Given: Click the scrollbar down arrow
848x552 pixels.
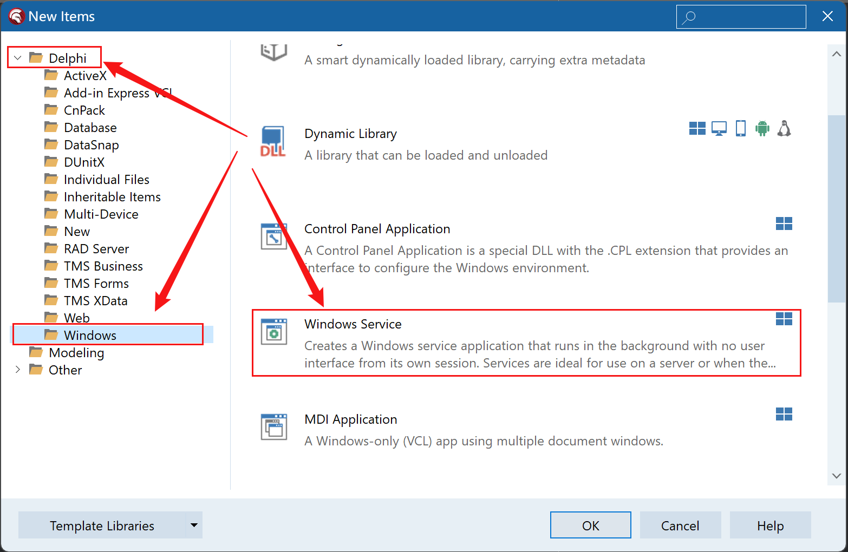Looking at the screenshot, I should pos(836,476).
